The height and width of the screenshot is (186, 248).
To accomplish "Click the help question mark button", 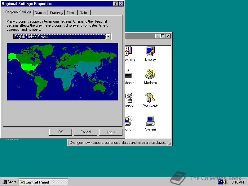I will tap(115, 3).
